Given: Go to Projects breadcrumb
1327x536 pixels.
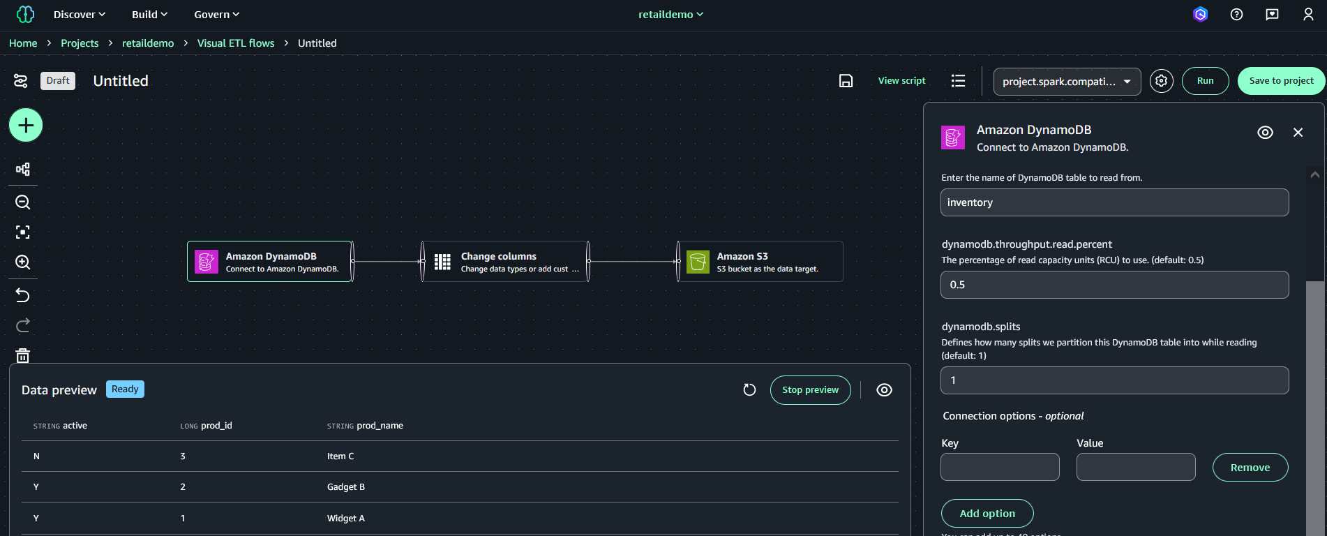Looking at the screenshot, I should [x=80, y=43].
